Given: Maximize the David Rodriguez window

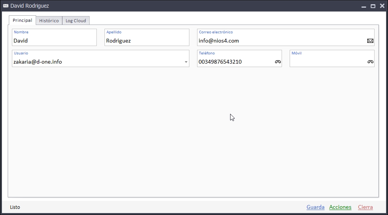Looking at the screenshot, I should click(373, 6).
